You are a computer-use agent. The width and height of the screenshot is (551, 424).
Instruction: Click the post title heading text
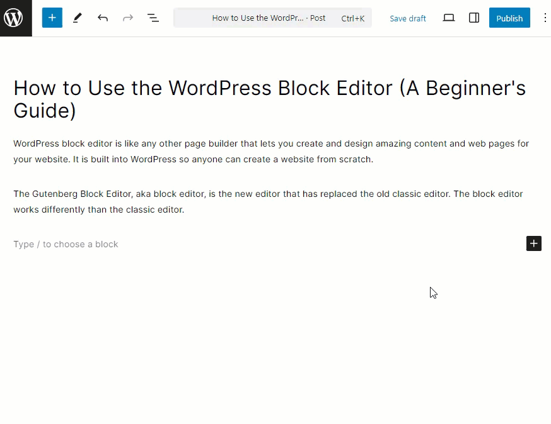coord(270,99)
